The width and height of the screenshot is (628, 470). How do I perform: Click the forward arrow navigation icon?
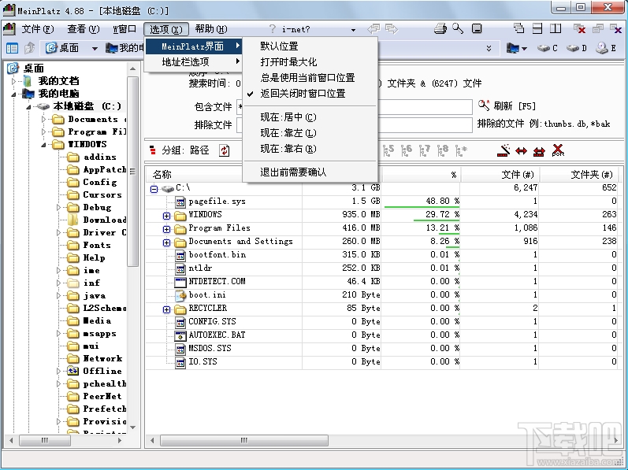click(392, 29)
